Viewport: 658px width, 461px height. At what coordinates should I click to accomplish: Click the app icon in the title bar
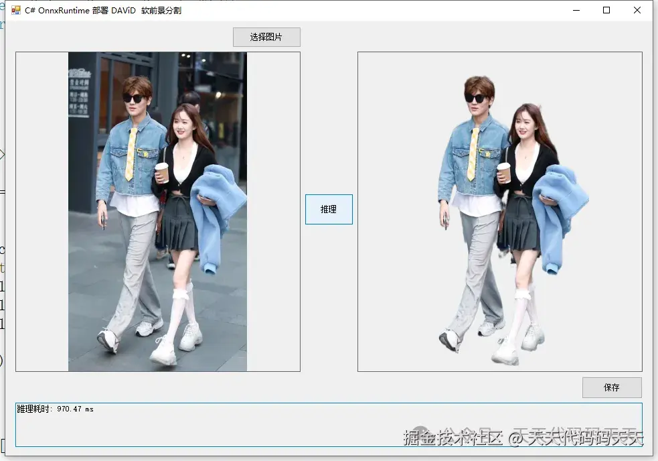(x=15, y=10)
